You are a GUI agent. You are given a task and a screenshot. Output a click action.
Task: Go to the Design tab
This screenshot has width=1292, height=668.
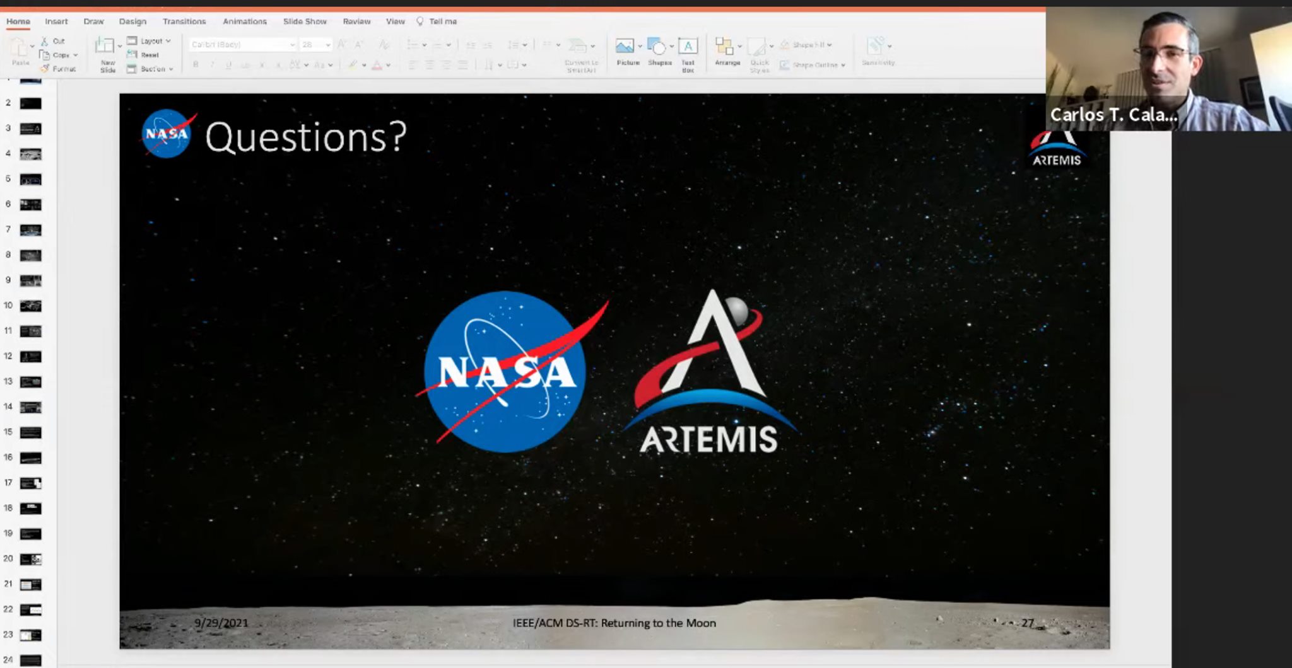pos(132,21)
